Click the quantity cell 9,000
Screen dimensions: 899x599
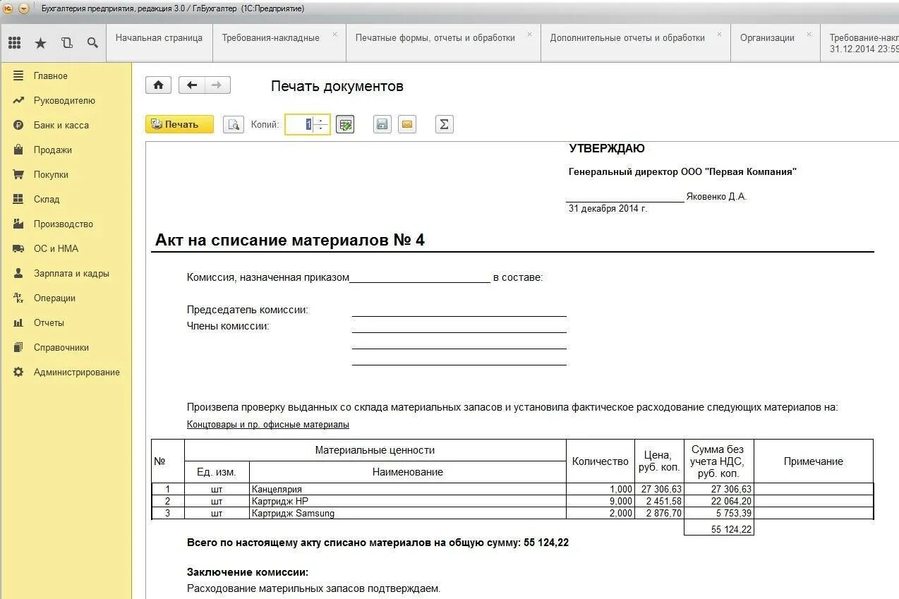600,501
